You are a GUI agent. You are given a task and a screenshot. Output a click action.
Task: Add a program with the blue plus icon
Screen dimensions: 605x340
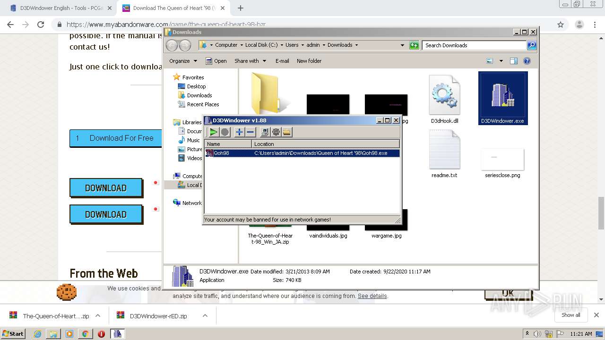239,132
